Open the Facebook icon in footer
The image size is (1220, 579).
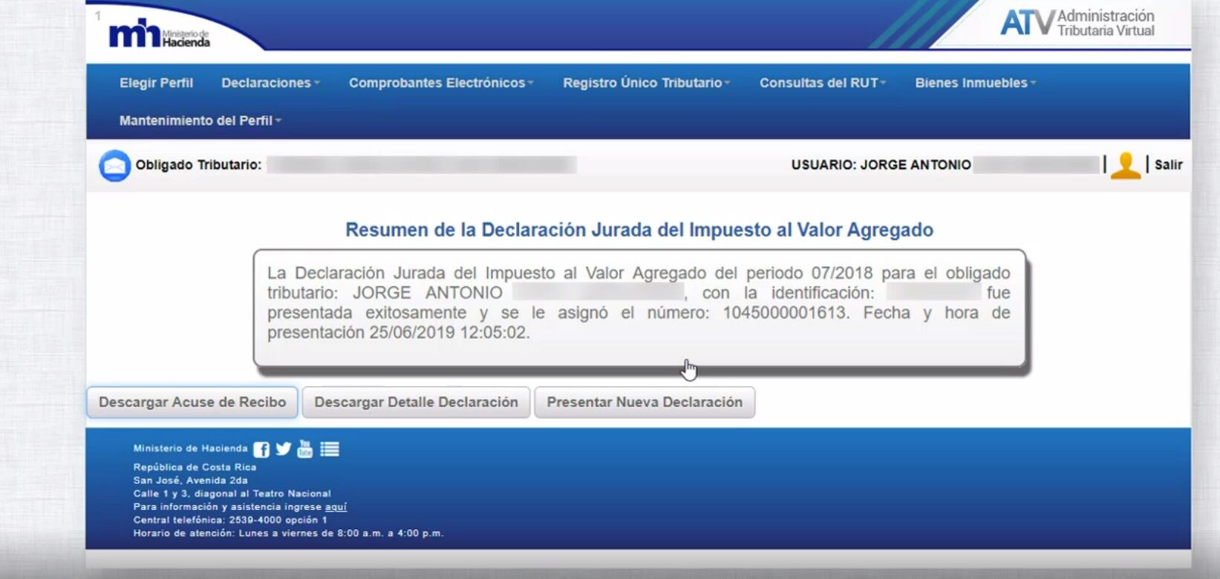[x=261, y=449]
